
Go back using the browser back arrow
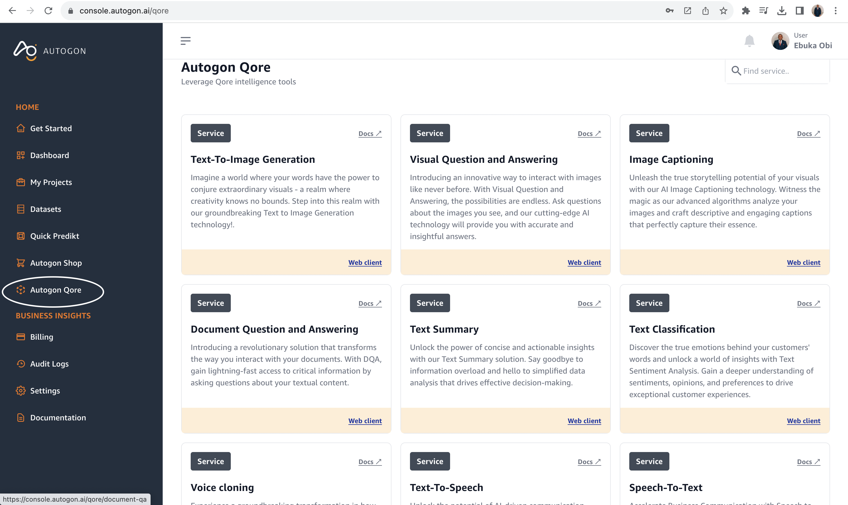click(x=12, y=11)
